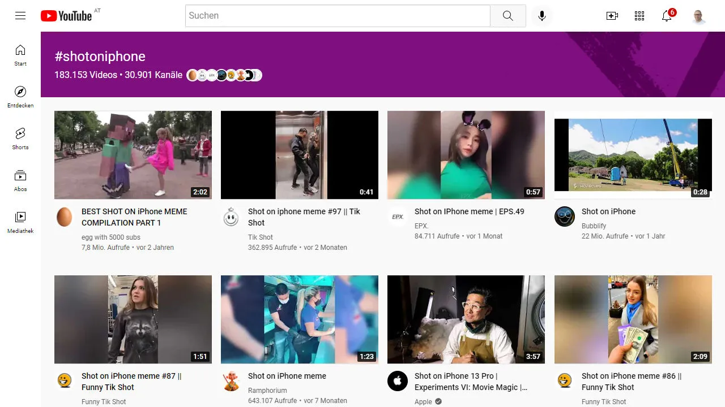Play the 2:09 meme #86 thumbnail
The width and height of the screenshot is (725, 407).
click(633, 319)
